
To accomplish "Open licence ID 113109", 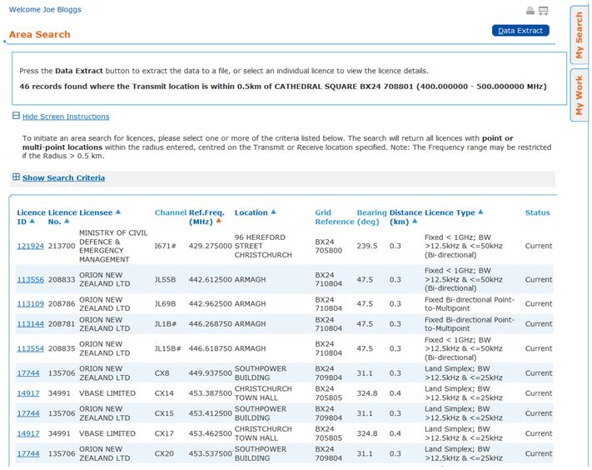I will [x=30, y=304].
